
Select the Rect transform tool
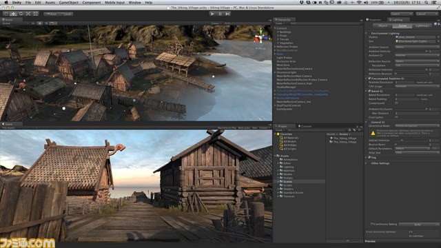click(35, 14)
